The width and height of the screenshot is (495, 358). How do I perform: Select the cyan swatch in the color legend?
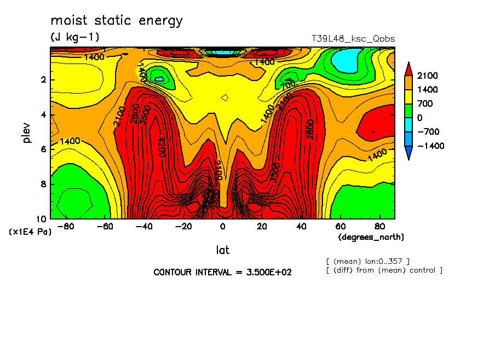click(x=408, y=125)
